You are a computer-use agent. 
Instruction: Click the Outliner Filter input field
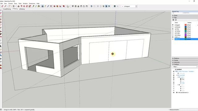click(187, 67)
